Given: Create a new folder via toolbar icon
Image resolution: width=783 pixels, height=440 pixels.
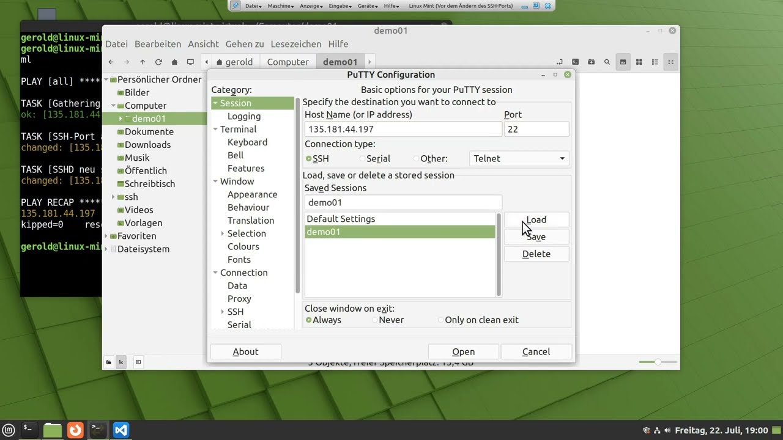Looking at the screenshot, I should [591, 62].
